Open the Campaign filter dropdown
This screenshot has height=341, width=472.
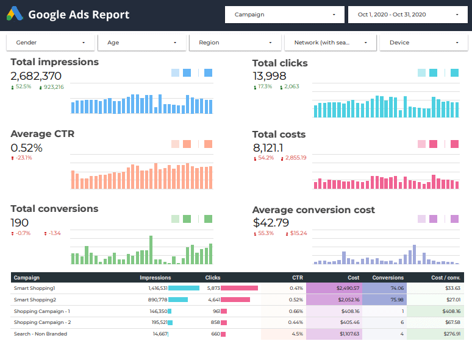coord(284,15)
